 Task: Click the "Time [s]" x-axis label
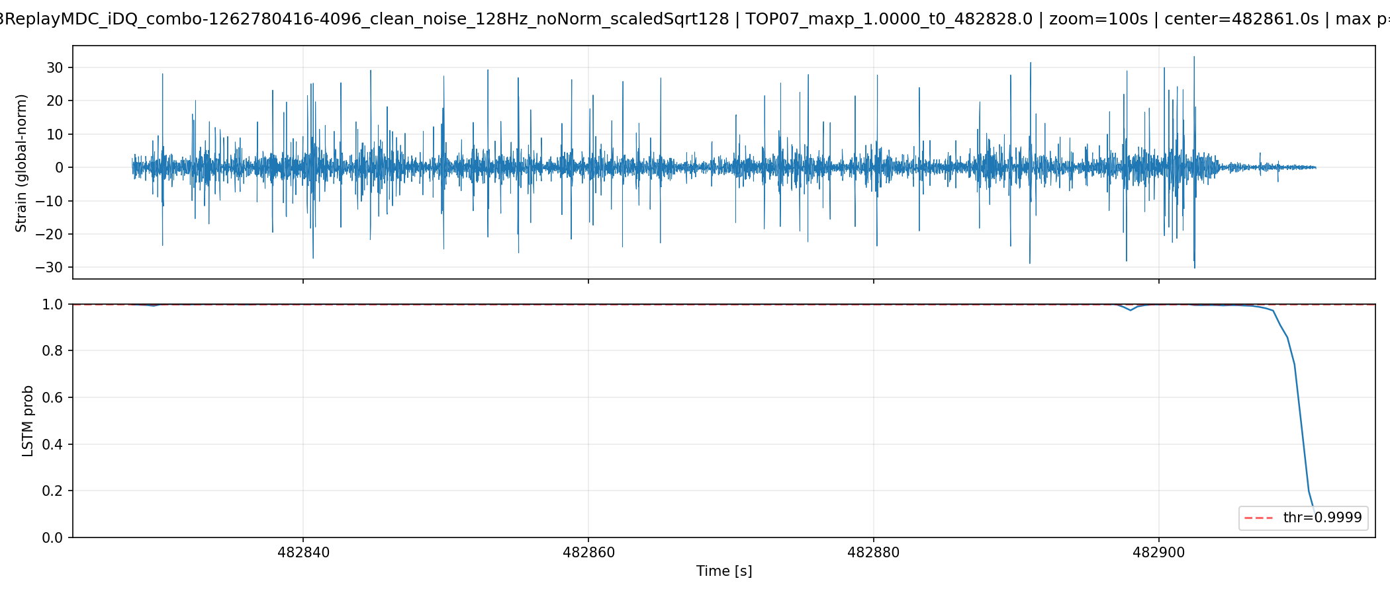(724, 571)
